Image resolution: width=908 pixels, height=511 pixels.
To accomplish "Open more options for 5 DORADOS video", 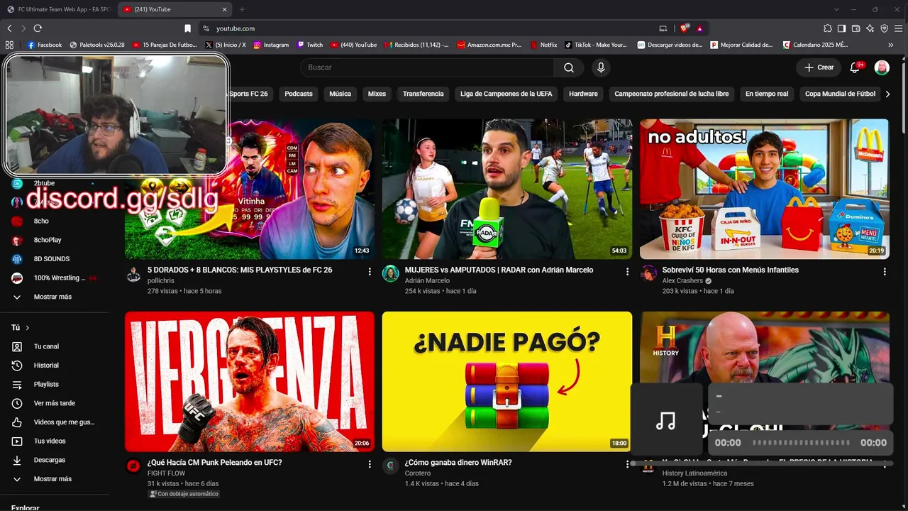I will coord(370,271).
